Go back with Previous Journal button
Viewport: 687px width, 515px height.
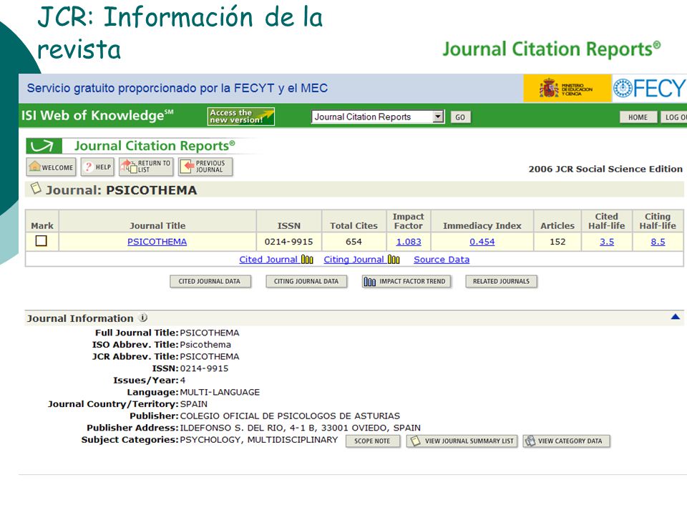click(x=205, y=167)
